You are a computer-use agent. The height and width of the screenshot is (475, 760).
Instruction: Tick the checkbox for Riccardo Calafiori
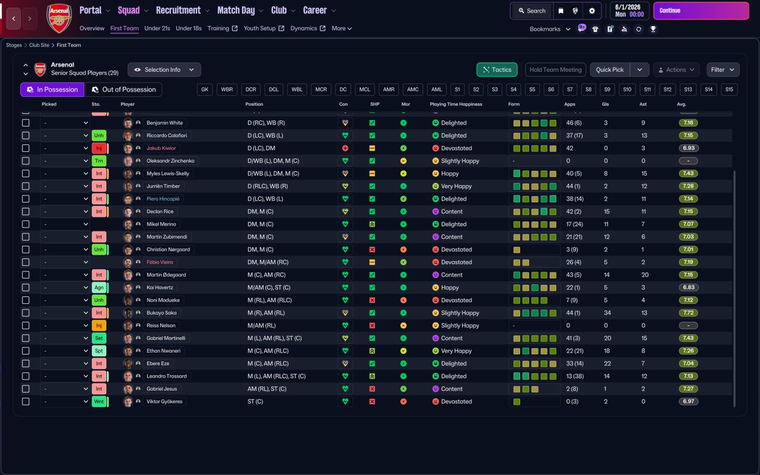tap(26, 135)
